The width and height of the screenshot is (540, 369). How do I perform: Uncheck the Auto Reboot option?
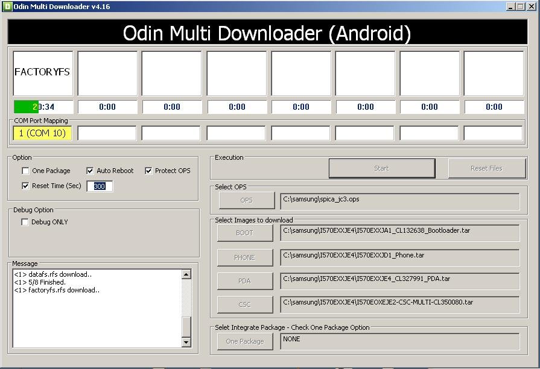(x=90, y=171)
